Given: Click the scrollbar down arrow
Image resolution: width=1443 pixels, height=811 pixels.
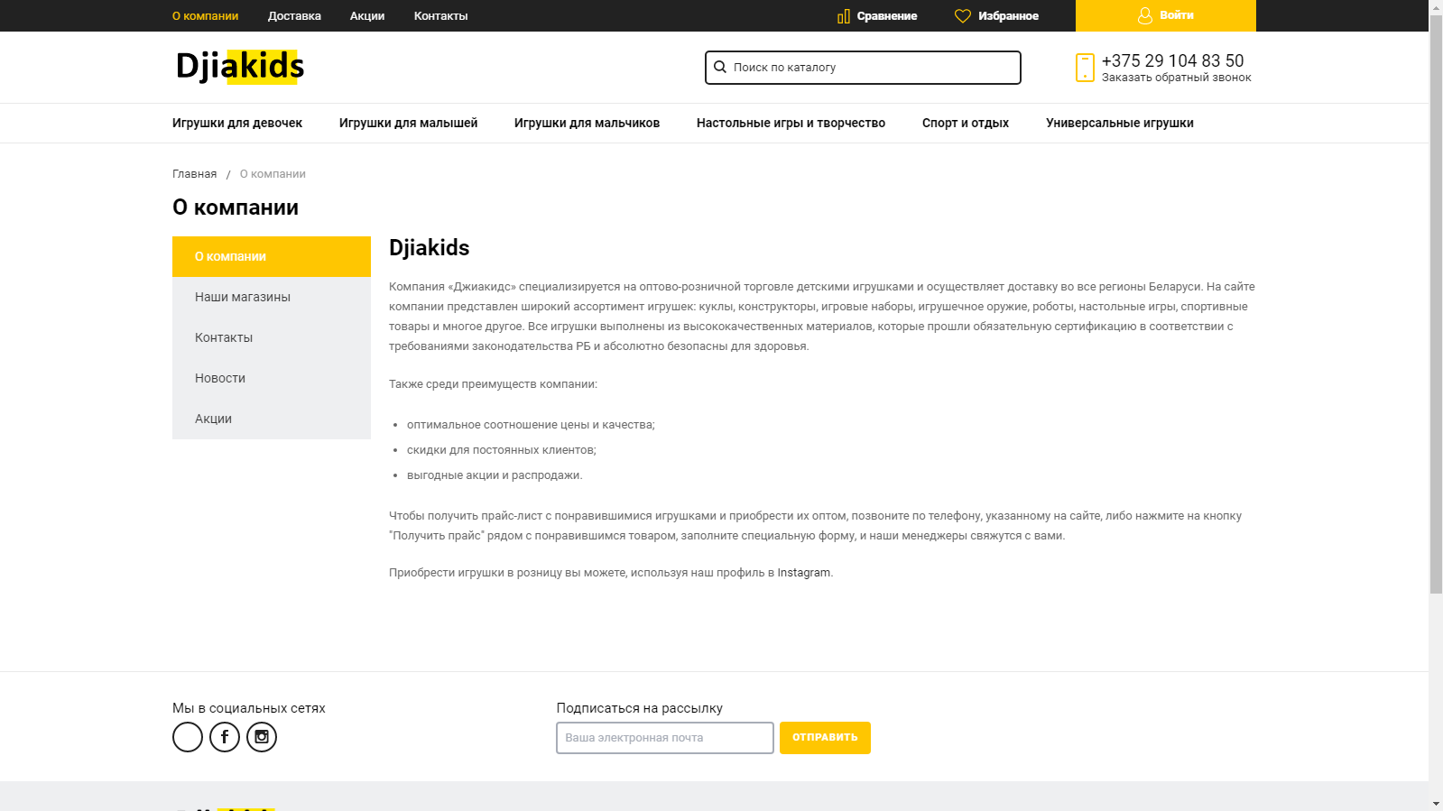Looking at the screenshot, I should 1436,804.
